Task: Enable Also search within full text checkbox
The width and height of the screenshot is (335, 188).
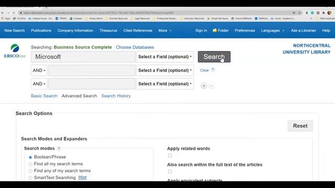Action: (170, 172)
